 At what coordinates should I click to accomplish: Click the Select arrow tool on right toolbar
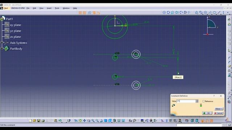(229, 51)
